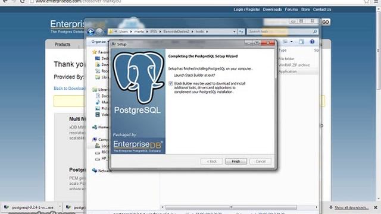
Task: Uncheck the Launch Stack Builder checkbox
Action: pos(171,83)
